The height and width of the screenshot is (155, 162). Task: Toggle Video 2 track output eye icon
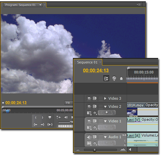click(89, 106)
